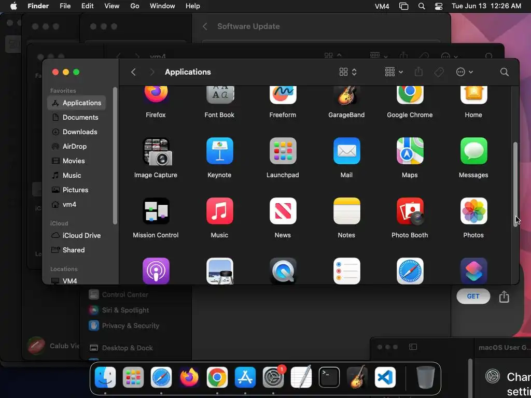Go back in Finder Applications window
The image size is (531, 398).
point(133,72)
